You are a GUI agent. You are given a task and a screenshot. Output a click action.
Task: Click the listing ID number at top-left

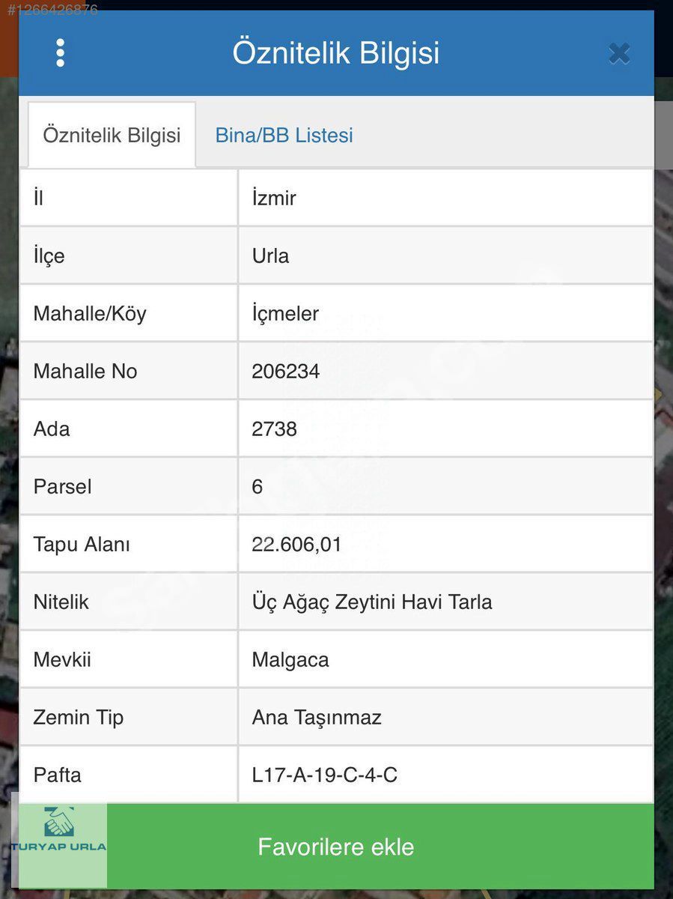pos(52,10)
